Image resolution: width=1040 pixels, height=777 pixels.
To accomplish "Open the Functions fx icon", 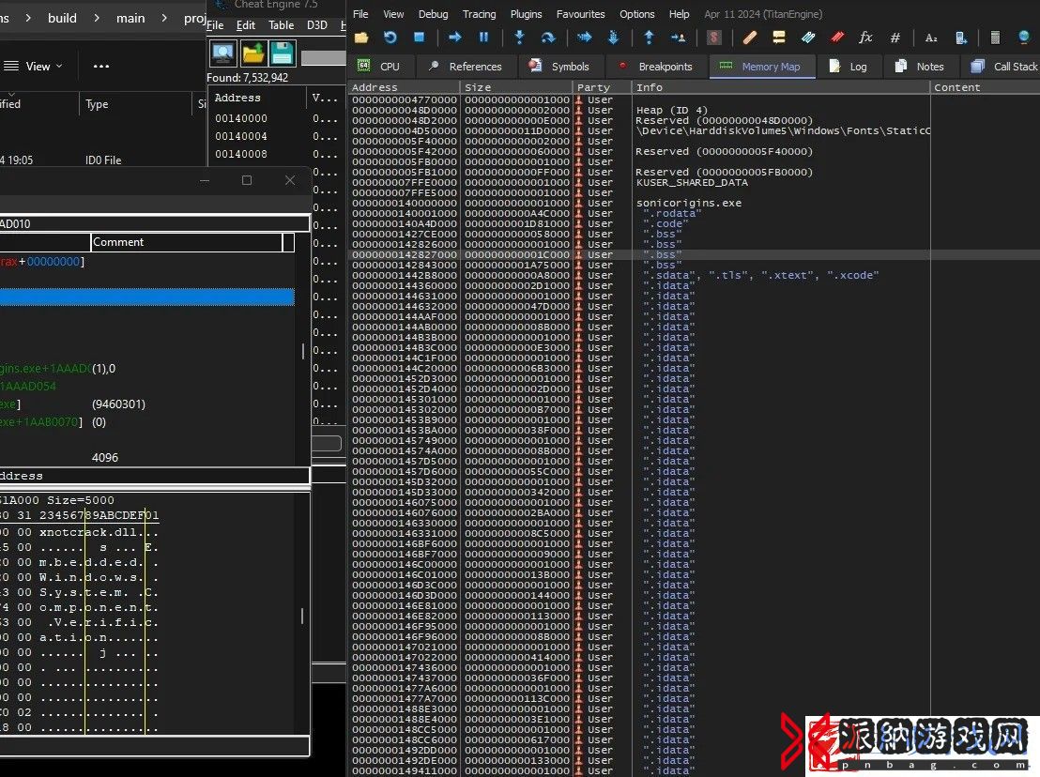I will click(x=865, y=38).
